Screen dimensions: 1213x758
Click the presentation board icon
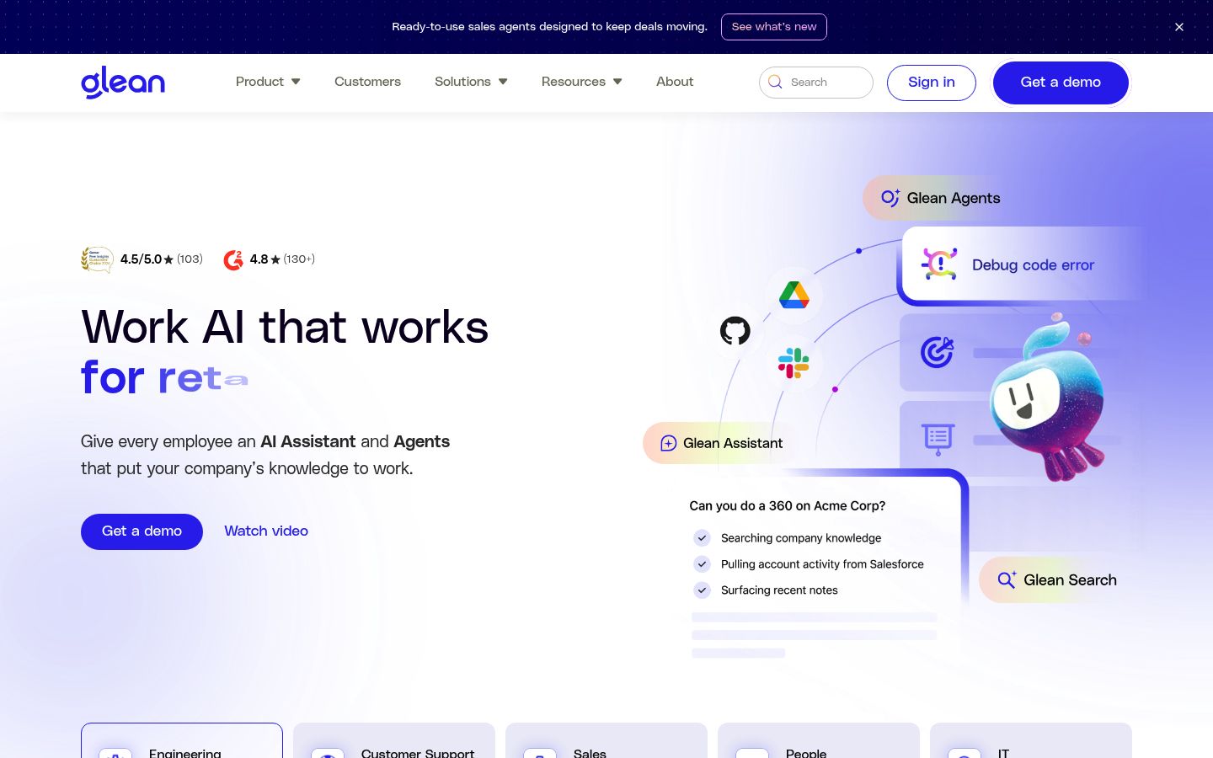(x=938, y=439)
